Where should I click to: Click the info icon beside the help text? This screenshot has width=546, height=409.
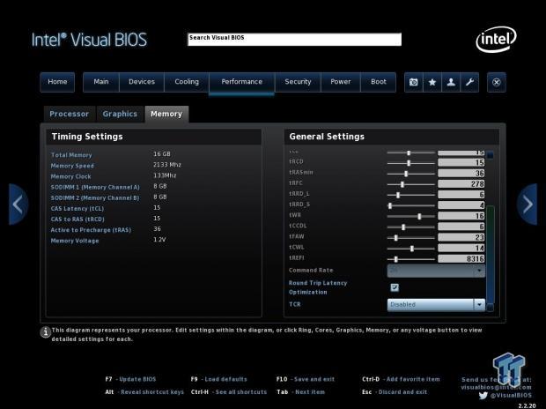(x=46, y=332)
